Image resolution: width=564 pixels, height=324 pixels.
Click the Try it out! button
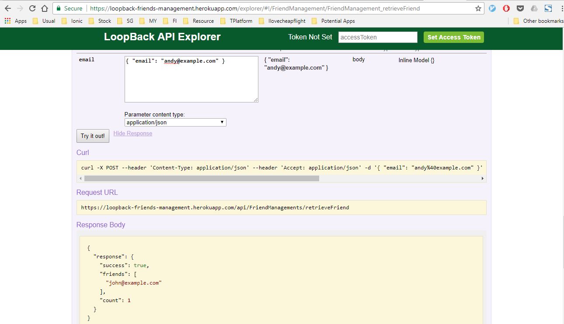[93, 136]
